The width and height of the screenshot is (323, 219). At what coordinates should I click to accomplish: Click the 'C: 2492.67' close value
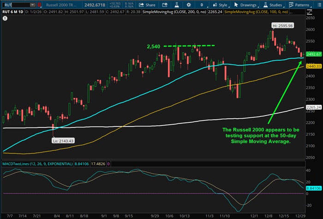click(115, 12)
